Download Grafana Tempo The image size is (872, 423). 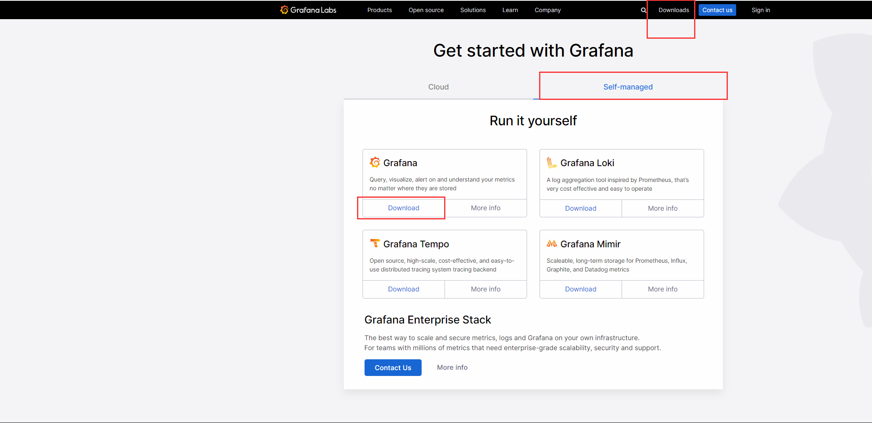[x=404, y=289]
